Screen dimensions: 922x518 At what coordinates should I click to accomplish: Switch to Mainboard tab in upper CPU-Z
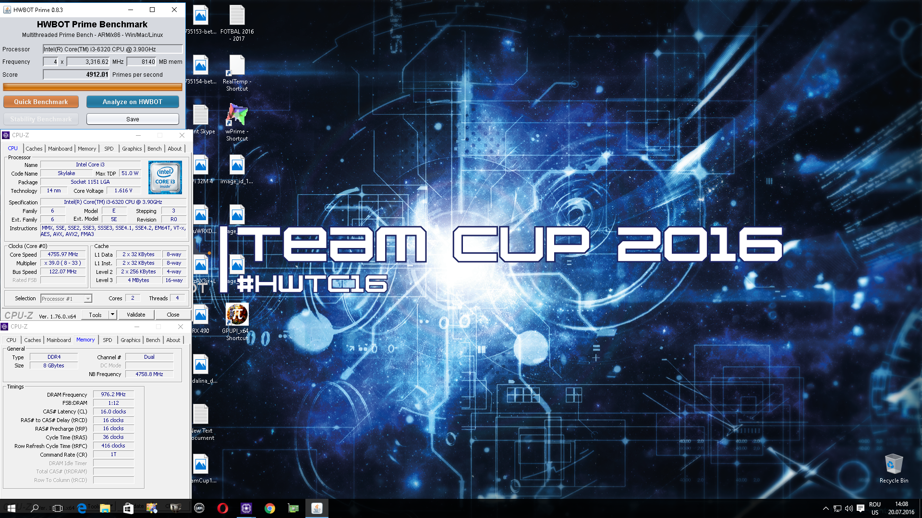point(60,149)
